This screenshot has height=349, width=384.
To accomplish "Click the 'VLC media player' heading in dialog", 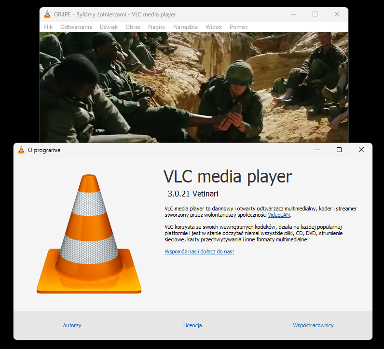I will [228, 177].
